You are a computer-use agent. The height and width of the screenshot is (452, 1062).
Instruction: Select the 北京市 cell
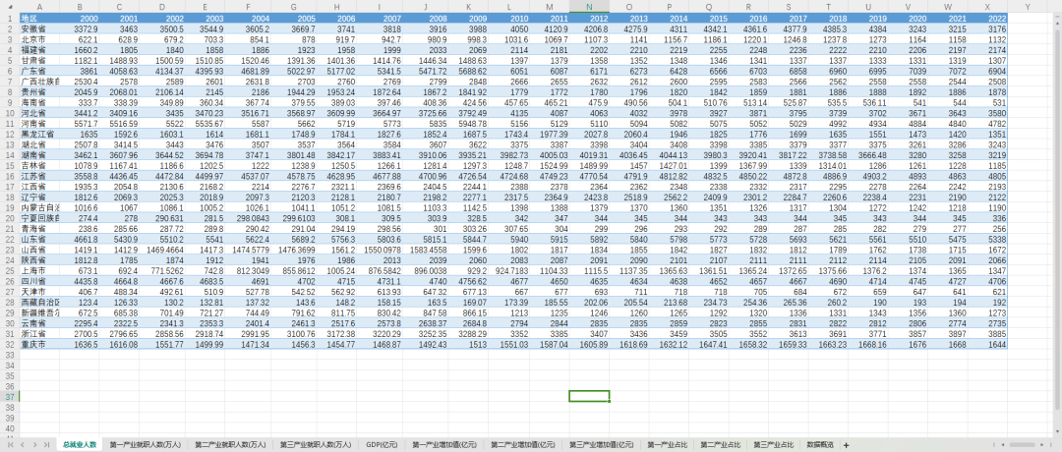point(38,39)
